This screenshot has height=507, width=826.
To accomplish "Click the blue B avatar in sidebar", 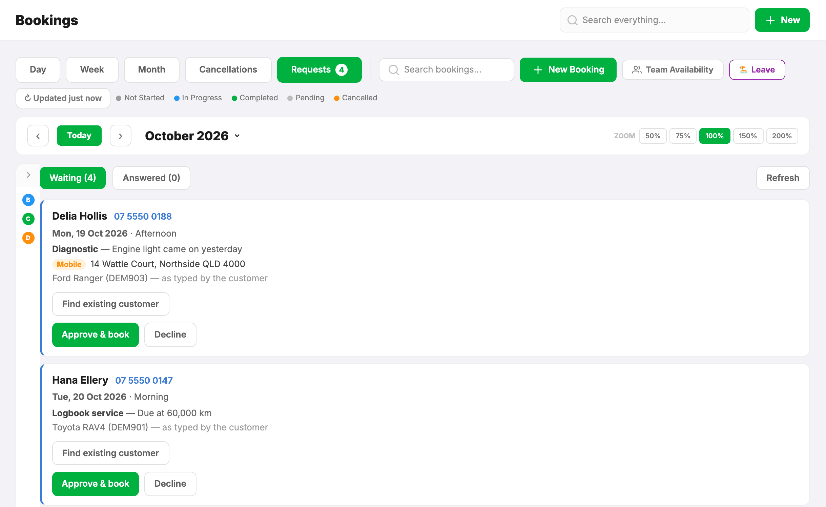I will click(x=28, y=200).
